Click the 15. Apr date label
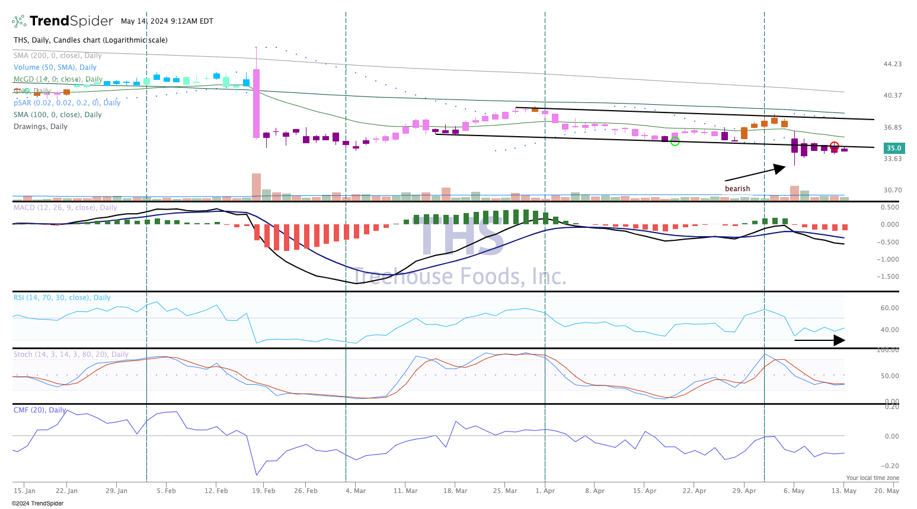Screen dimensions: 917x509 (x=644, y=491)
